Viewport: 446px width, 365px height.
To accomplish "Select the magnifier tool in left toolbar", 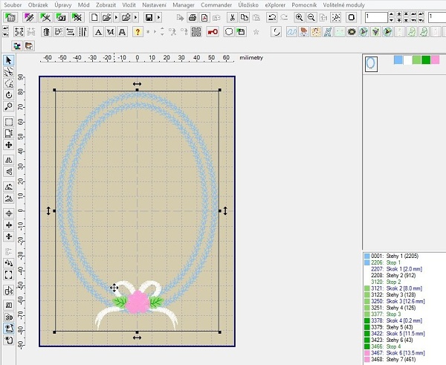I will [x=8, y=106].
